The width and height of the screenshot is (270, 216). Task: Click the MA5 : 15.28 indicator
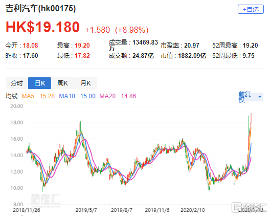(x=38, y=96)
